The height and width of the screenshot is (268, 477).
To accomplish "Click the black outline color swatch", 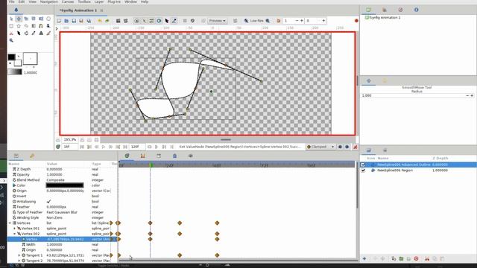I will tap(12, 57).
